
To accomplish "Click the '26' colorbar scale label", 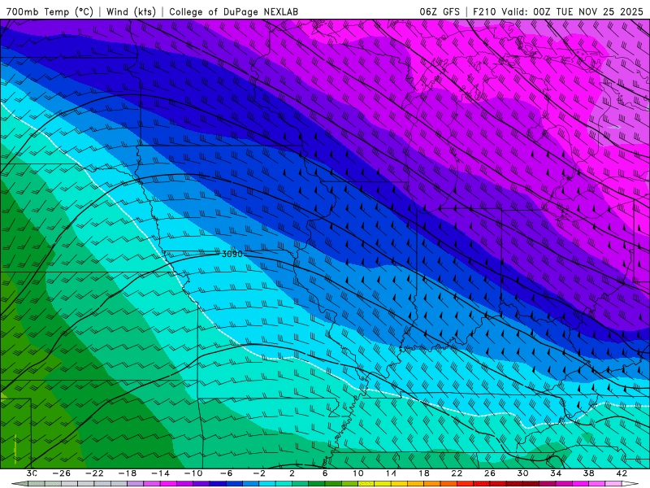I will (490, 473).
